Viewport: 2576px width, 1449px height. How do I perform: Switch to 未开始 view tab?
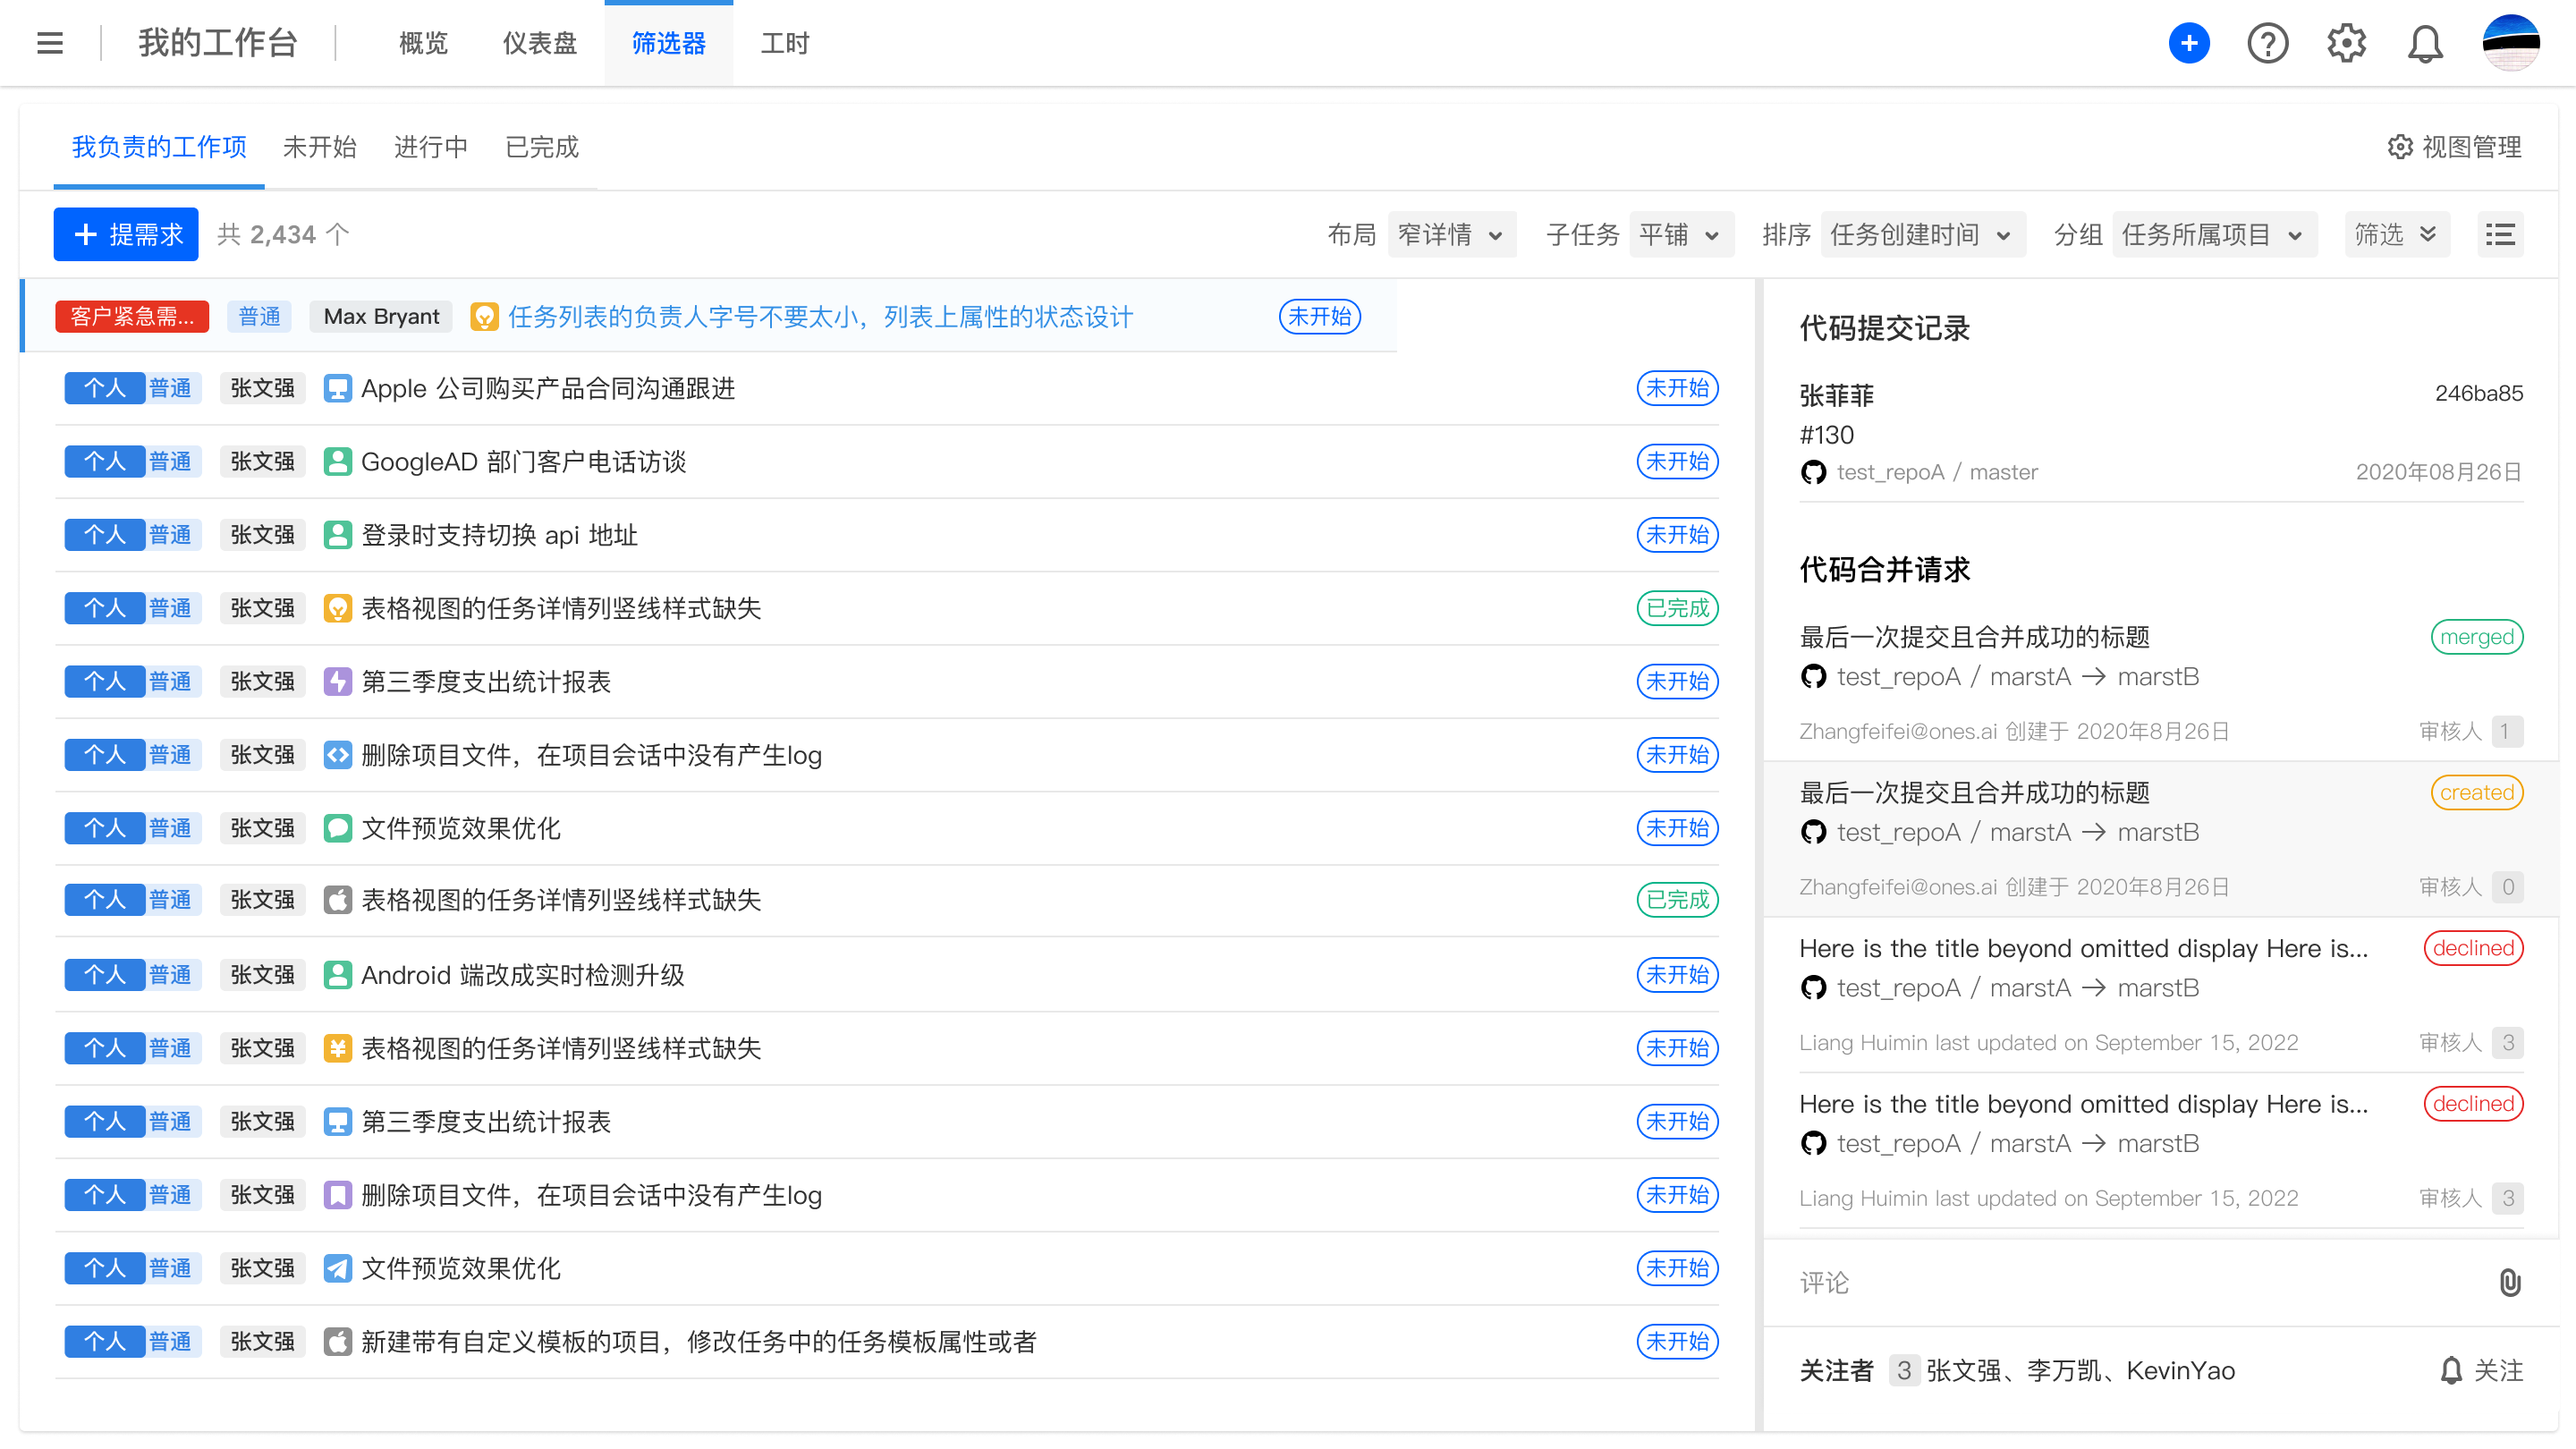320,148
